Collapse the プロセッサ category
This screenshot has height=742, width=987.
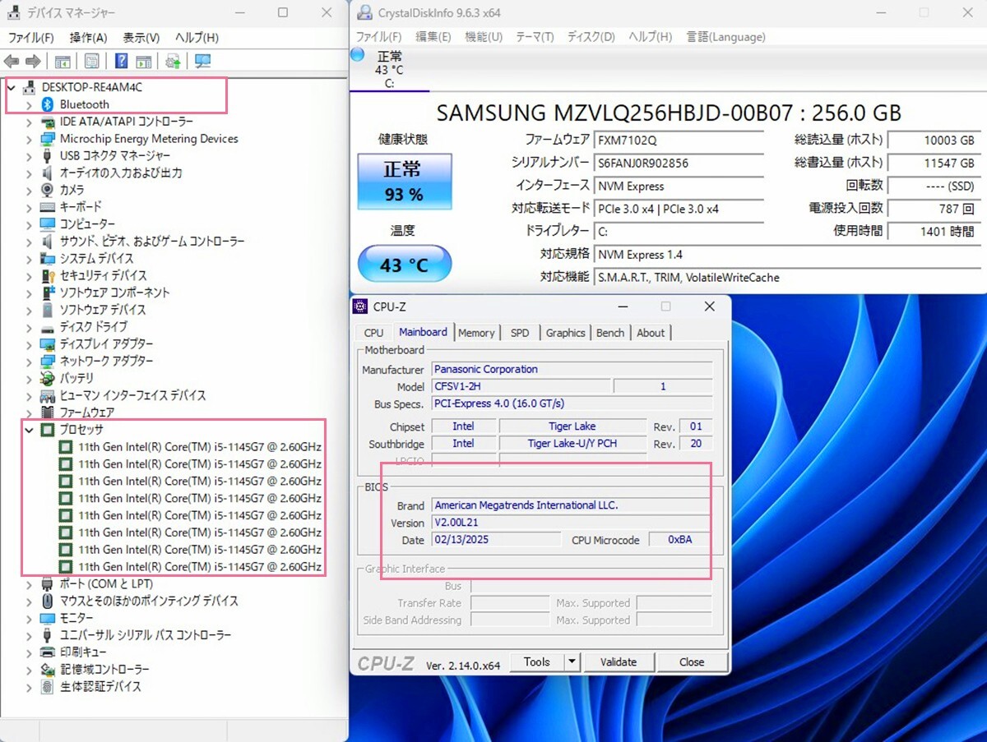click(x=30, y=430)
